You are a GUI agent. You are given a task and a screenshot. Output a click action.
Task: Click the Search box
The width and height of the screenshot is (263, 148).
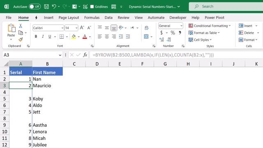tap(226, 7)
